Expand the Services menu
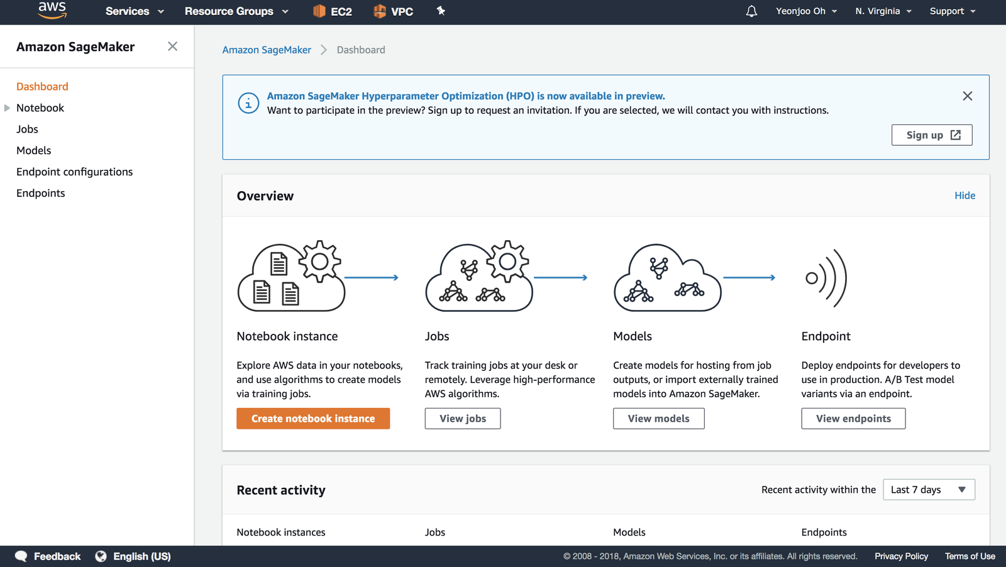The height and width of the screenshot is (567, 1006). pyautogui.click(x=135, y=11)
